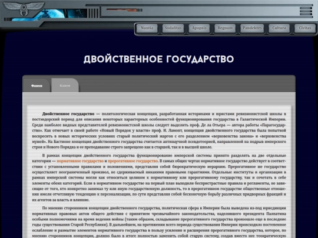
Task: Open the Cultura menu
Action: coord(279,28)
